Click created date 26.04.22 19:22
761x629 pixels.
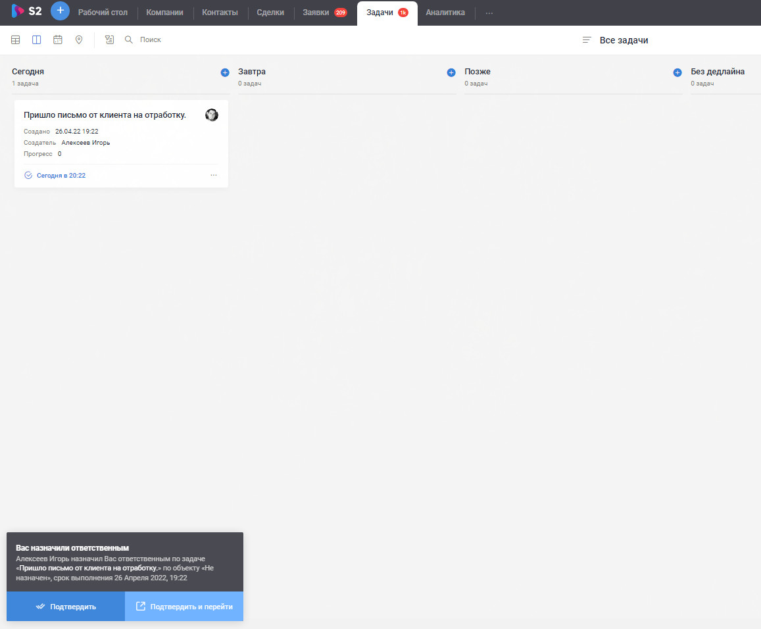(x=77, y=132)
